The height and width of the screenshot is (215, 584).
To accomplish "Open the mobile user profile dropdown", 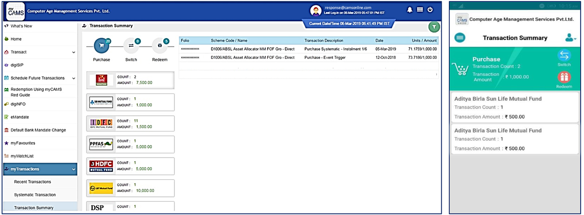I will [570, 38].
